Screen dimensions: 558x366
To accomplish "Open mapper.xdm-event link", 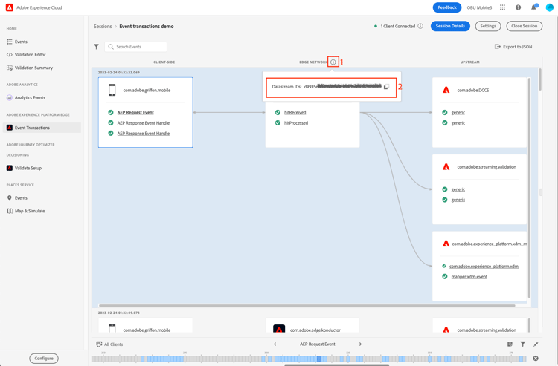I will 469,276.
